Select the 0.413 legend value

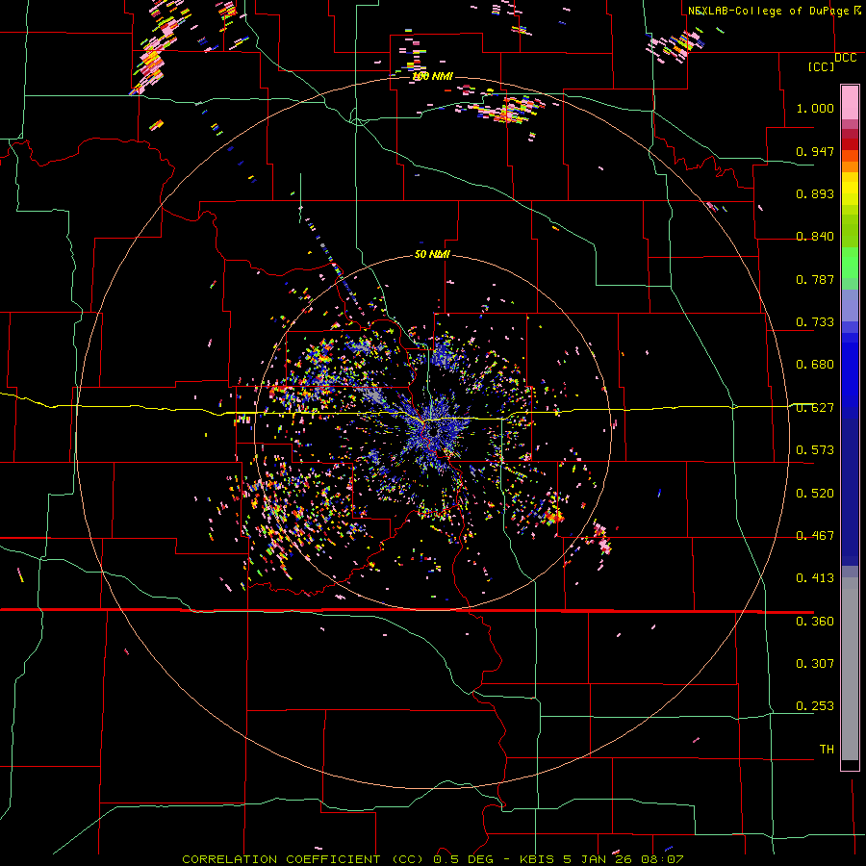[815, 578]
